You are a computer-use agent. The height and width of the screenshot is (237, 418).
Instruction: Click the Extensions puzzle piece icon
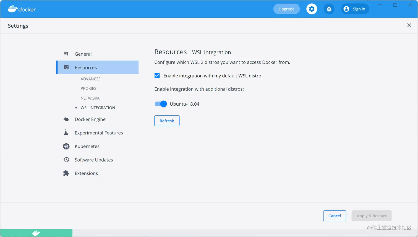[x=66, y=173]
